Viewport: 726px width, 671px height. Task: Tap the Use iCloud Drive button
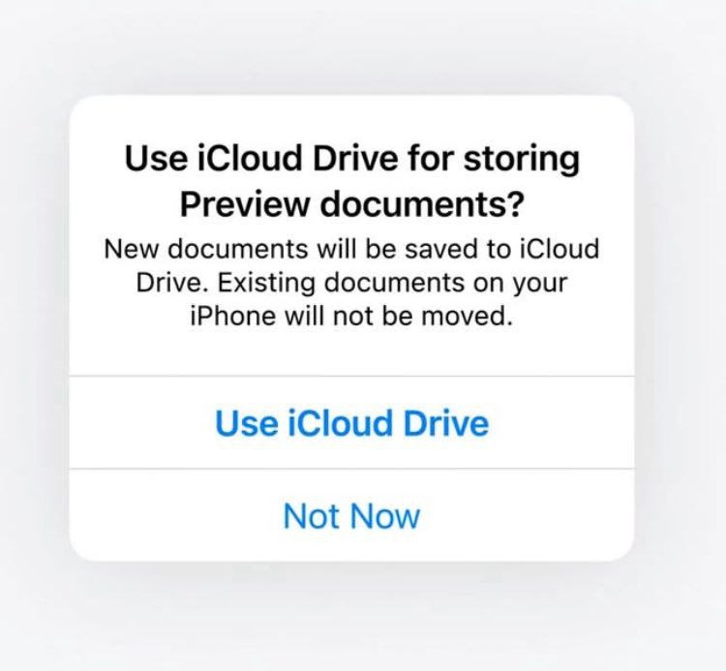351,422
